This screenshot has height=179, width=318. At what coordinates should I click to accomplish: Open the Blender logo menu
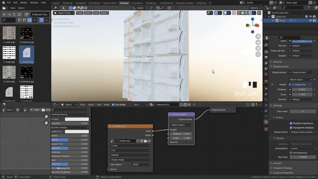click(x=3, y=2)
